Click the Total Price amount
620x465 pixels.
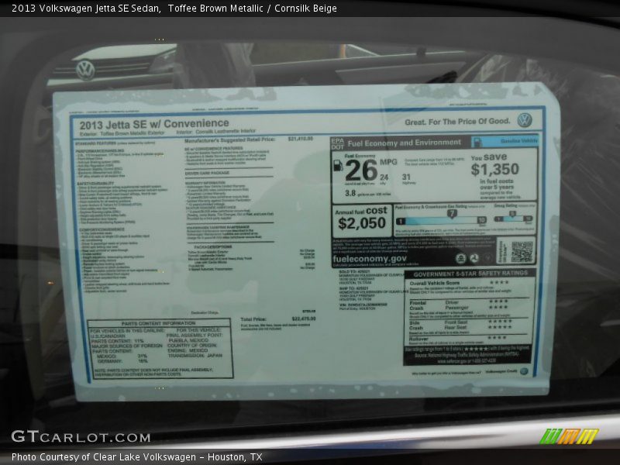click(x=303, y=319)
